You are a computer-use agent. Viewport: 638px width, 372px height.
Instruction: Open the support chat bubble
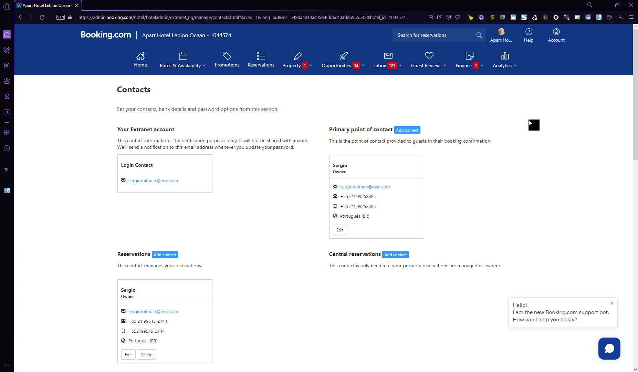[x=609, y=349]
